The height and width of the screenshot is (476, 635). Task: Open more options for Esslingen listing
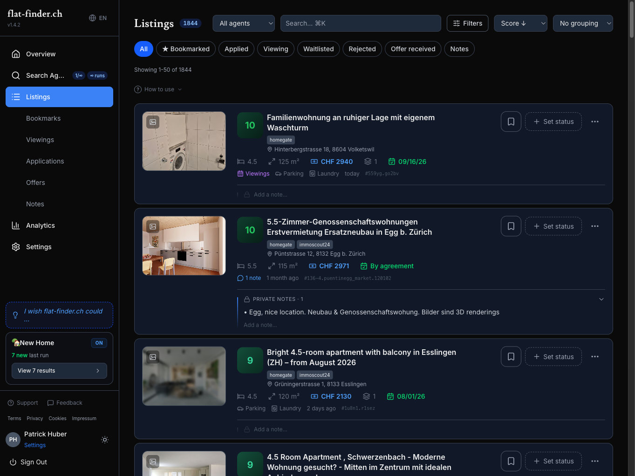(595, 357)
